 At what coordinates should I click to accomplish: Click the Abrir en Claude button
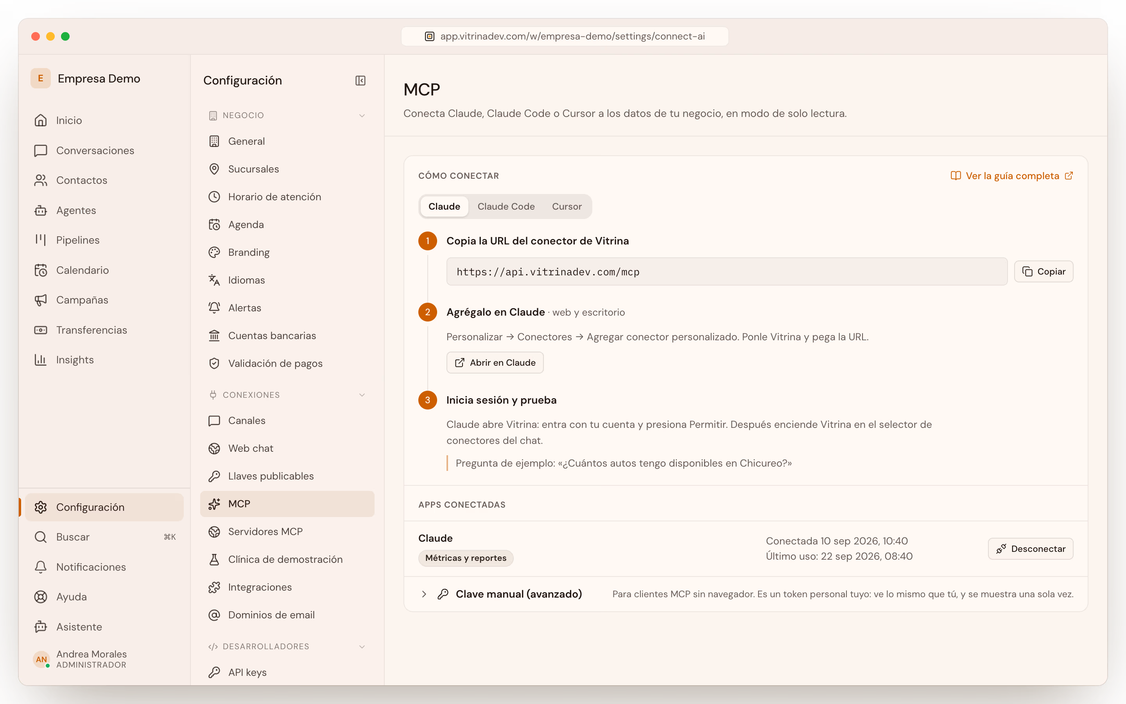(x=495, y=363)
